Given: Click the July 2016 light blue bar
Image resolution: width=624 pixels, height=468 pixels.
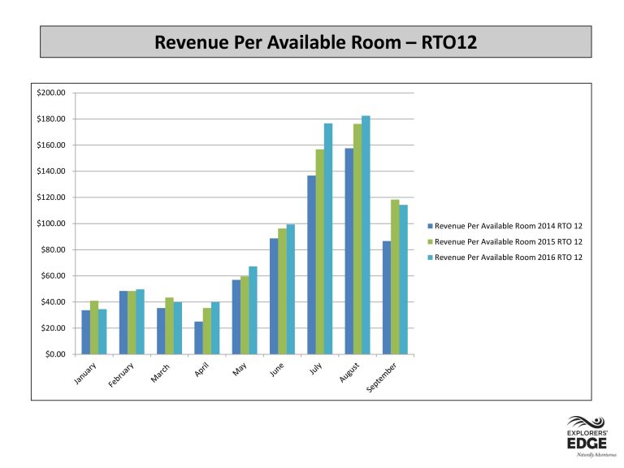Looking at the screenshot, I should tap(328, 239).
